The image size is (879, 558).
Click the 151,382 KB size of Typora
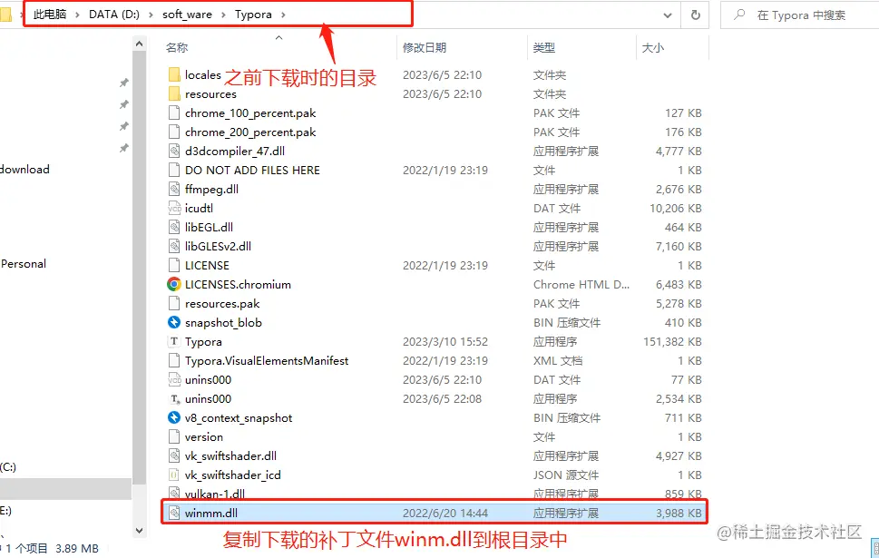coord(672,341)
